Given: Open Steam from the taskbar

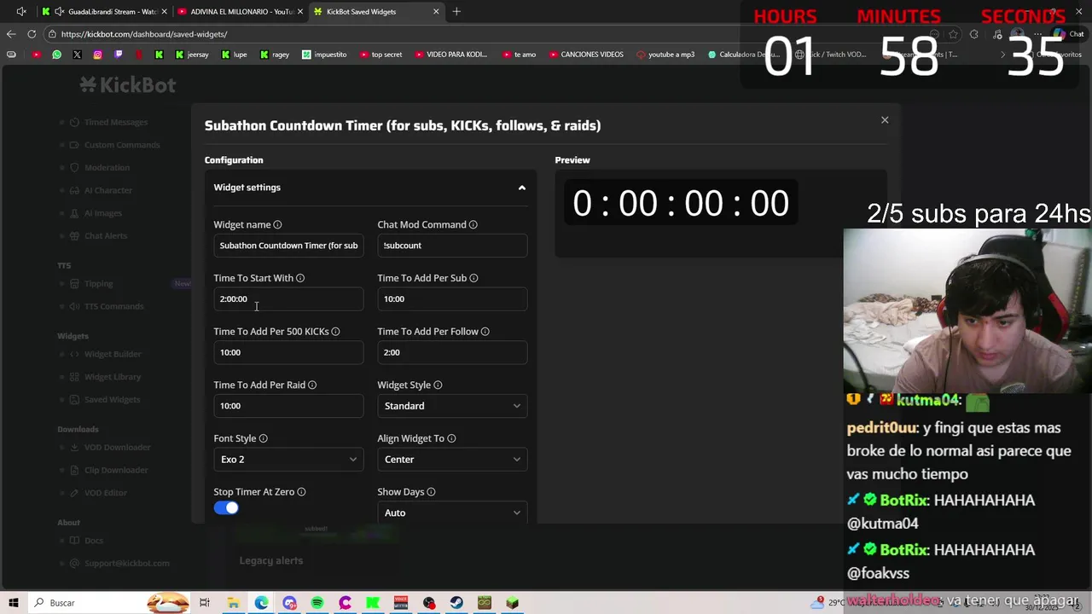Looking at the screenshot, I should (x=457, y=603).
